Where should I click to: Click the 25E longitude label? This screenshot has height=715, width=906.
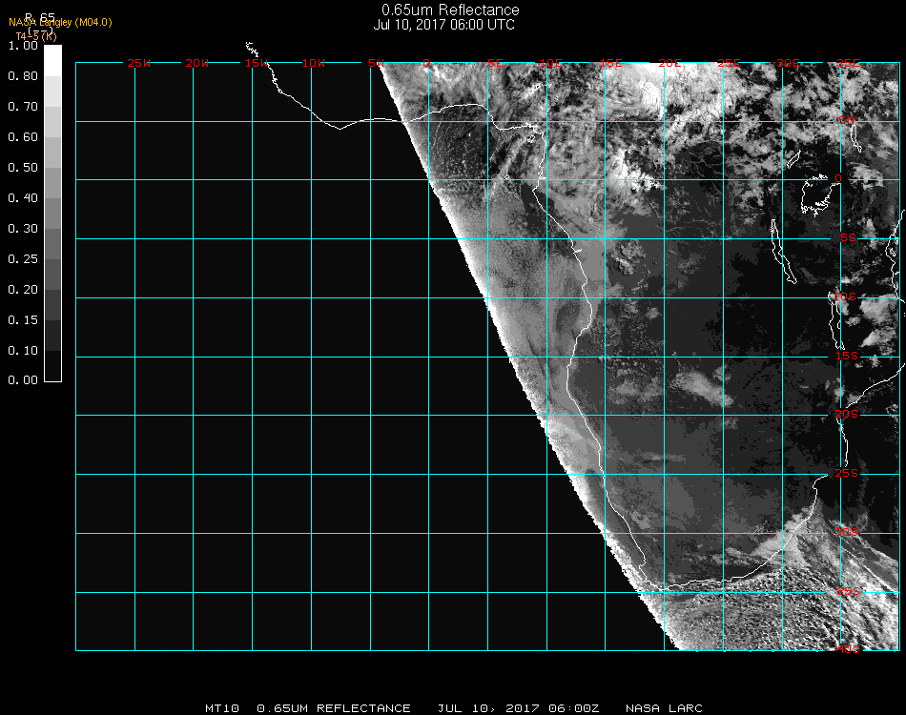[729, 63]
